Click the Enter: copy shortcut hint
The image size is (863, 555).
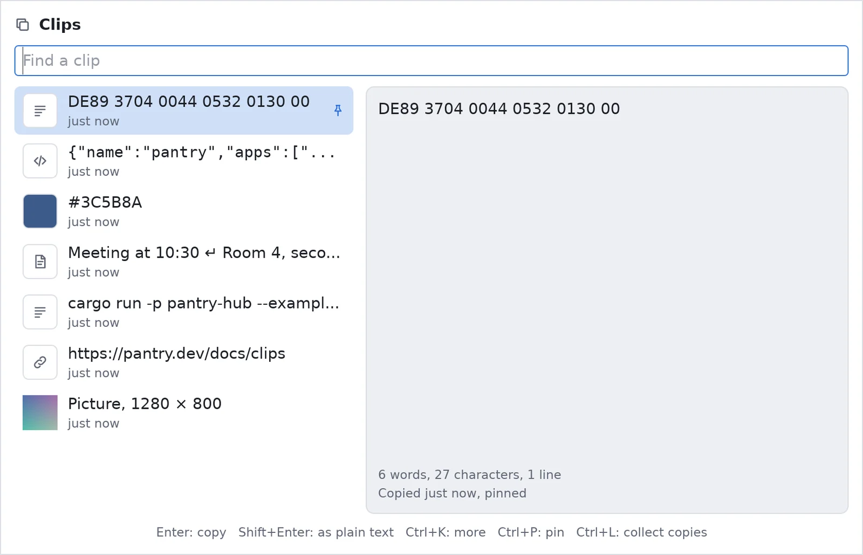[x=191, y=532]
